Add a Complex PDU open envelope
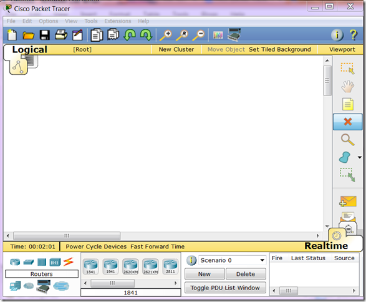This screenshot has width=366, height=302. click(348, 217)
